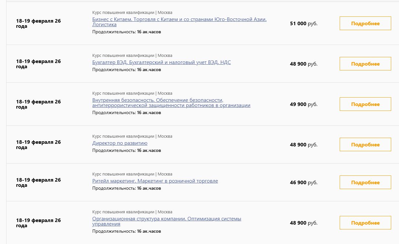Viewport: 399px width, 244px height.
Task: Click Подробнее for the Организационная структура course
Action: point(365,223)
